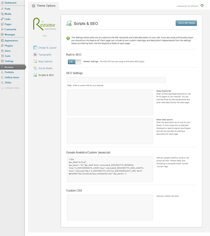Open the Appearance menu
210x236 pixels.
(x=11, y=41)
